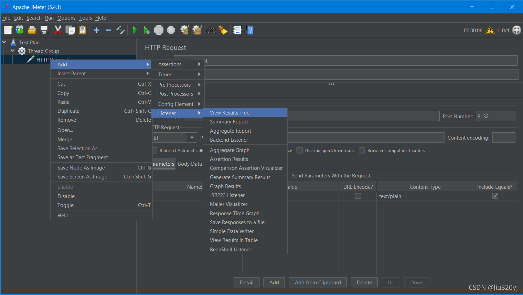
Task: Click the remote engine status icon
Action: 517,30
